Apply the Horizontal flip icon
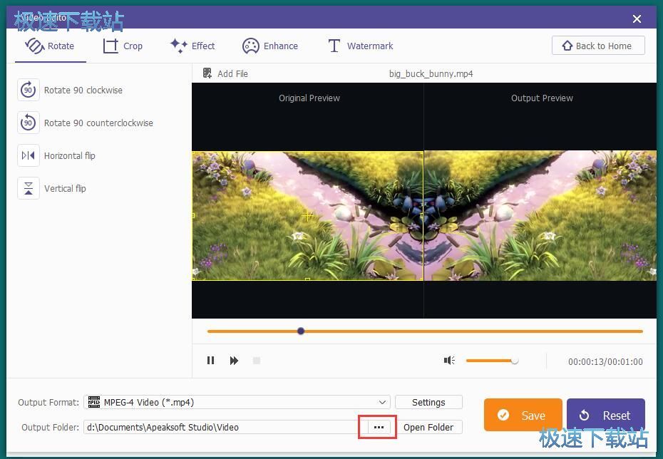 click(x=29, y=155)
